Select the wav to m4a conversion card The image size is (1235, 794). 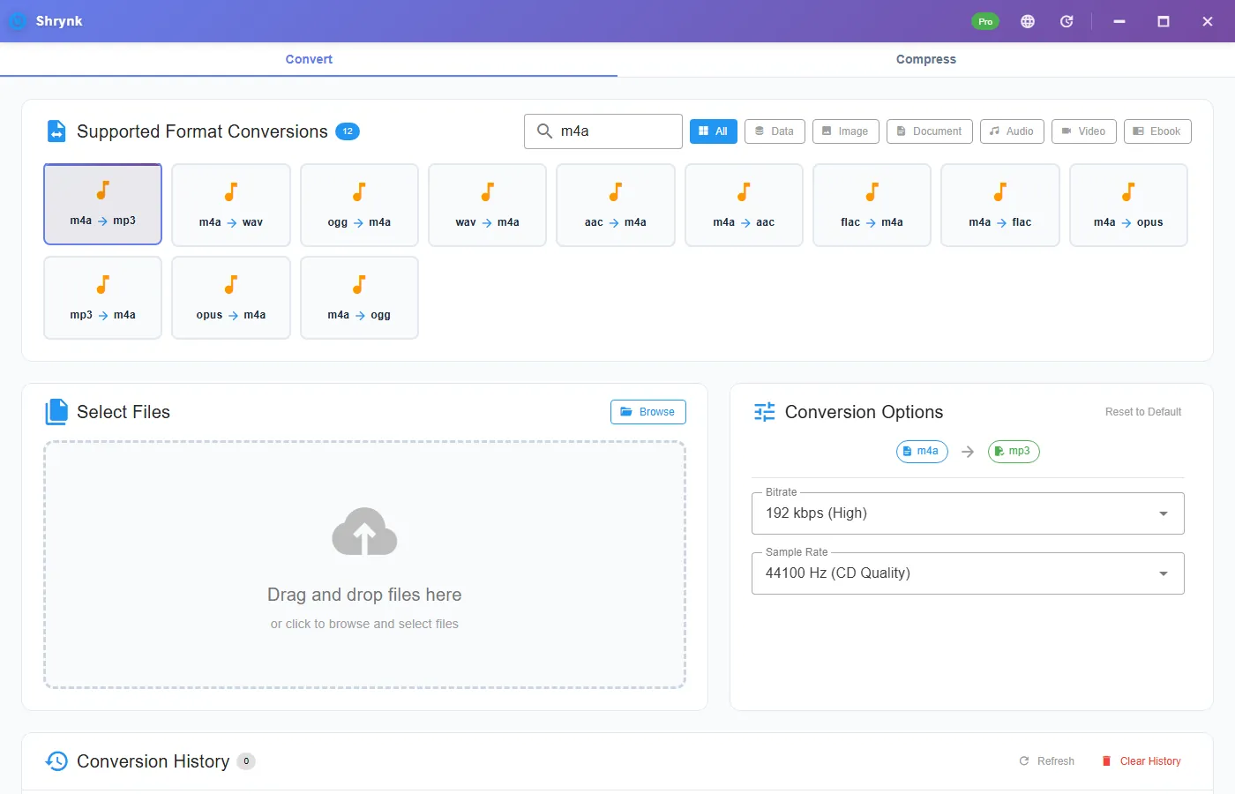point(487,205)
